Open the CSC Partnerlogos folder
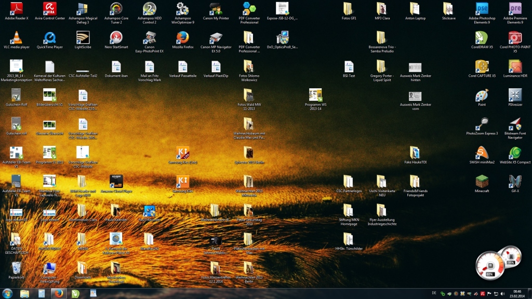The height and width of the screenshot is (299, 532). pyautogui.click(x=348, y=181)
